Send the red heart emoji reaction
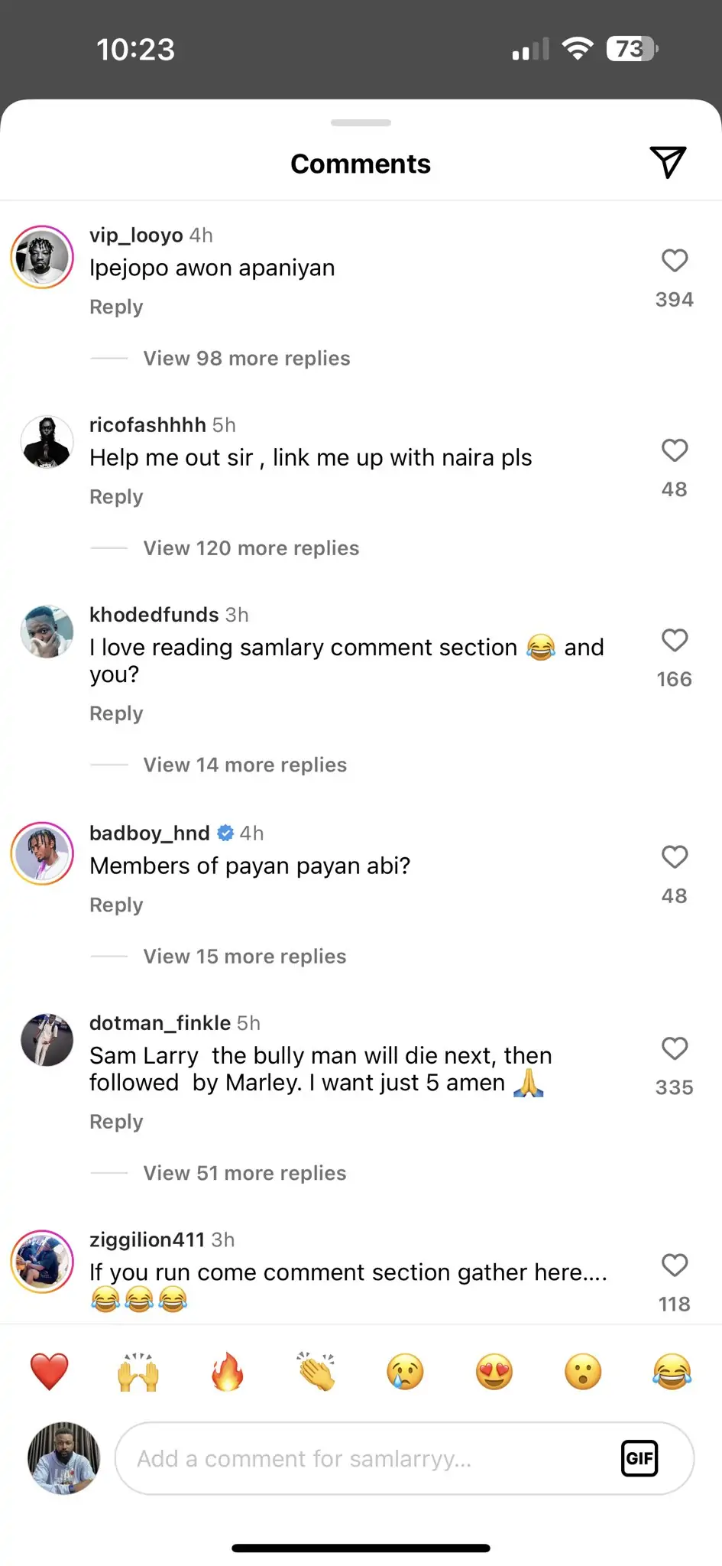The width and height of the screenshot is (722, 1566). pyautogui.click(x=50, y=1371)
